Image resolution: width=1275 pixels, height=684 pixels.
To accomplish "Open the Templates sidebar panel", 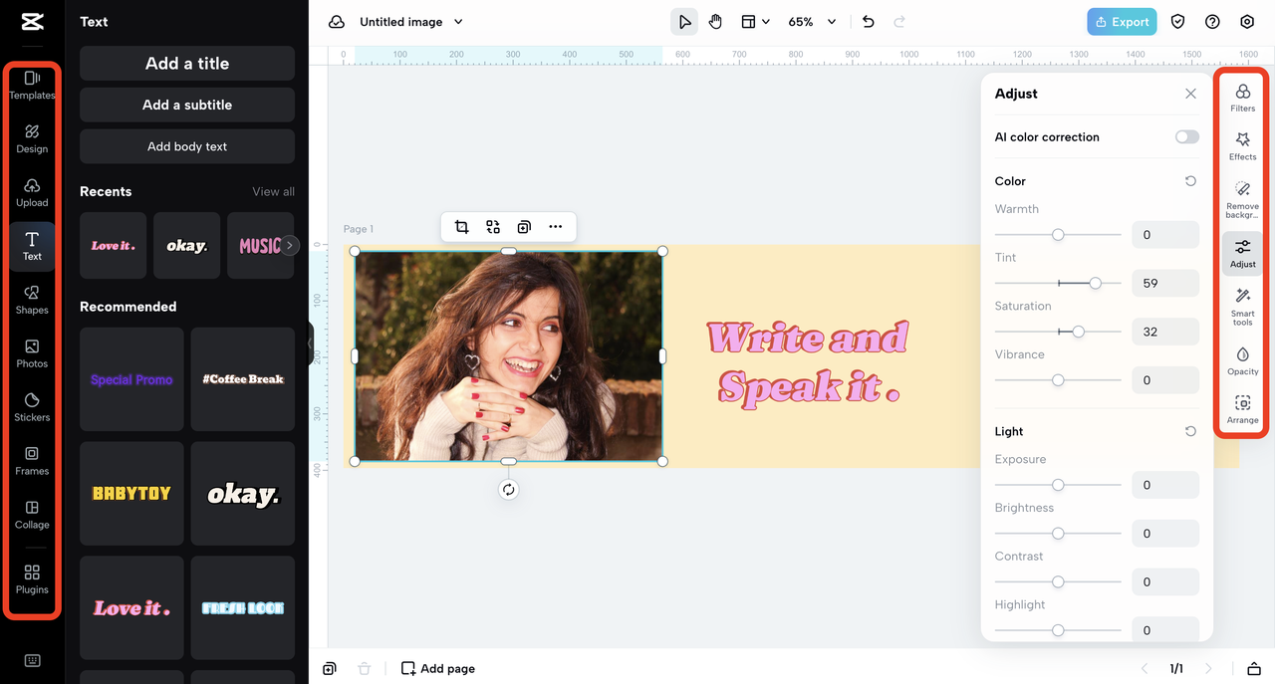I will point(32,85).
